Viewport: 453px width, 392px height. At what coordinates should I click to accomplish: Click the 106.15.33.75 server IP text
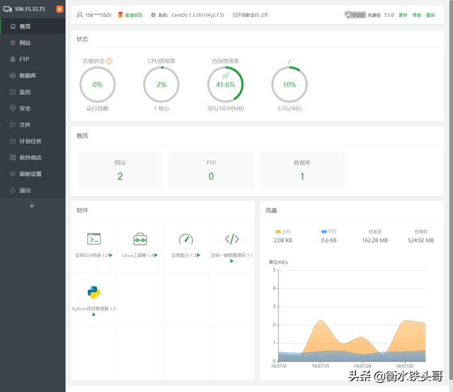click(x=30, y=9)
